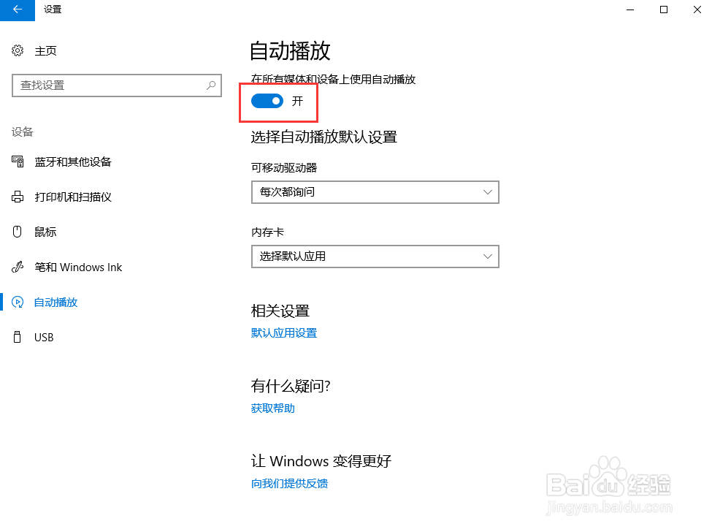The height and width of the screenshot is (532, 712).
Task: Maximize the 设置 window
Action: point(663,9)
